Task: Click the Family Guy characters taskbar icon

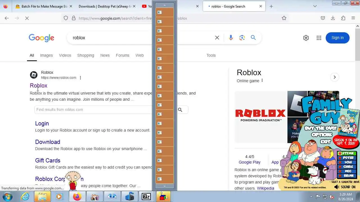Action: [x=95, y=197]
